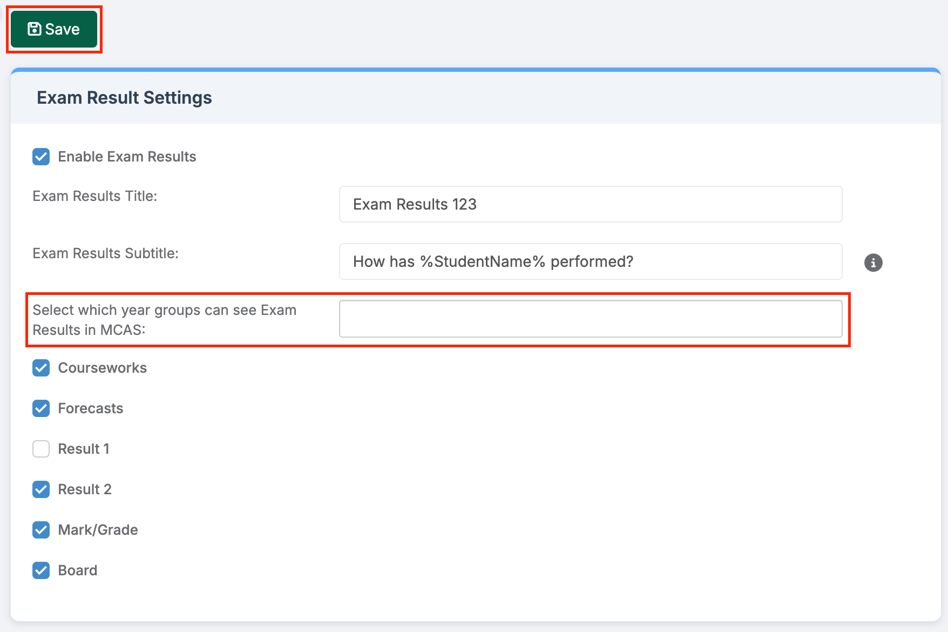Click into the Exam Results Subtitle field

click(x=590, y=261)
